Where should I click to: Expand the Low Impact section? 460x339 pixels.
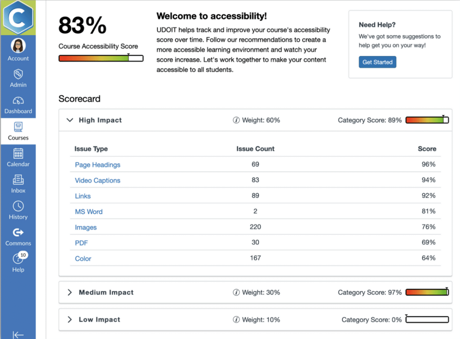click(x=70, y=320)
